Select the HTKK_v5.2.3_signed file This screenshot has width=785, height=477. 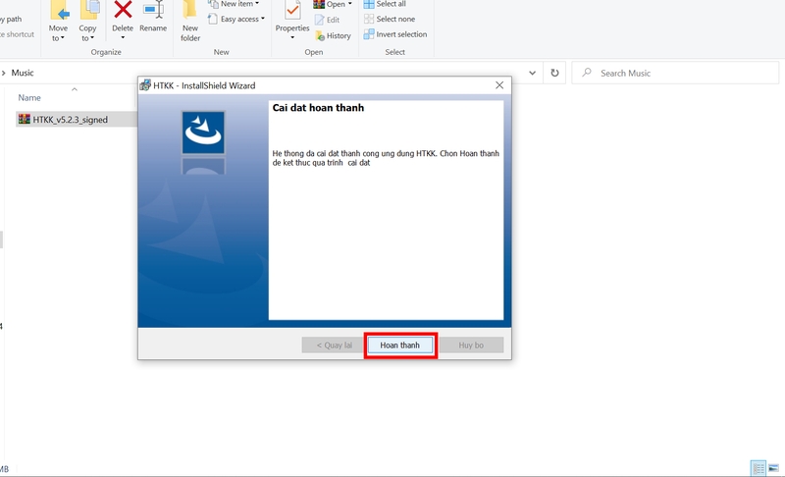(76, 120)
